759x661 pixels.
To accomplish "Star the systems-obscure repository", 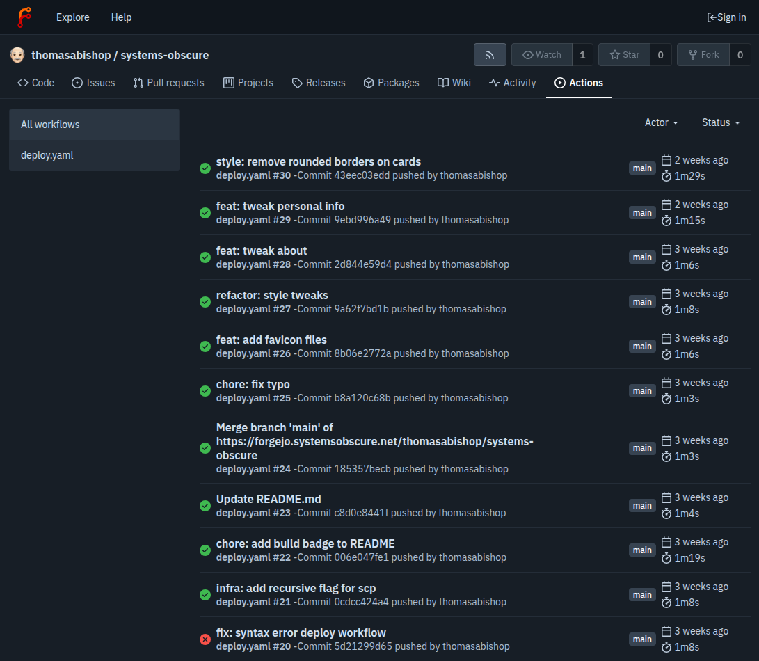I will [624, 55].
